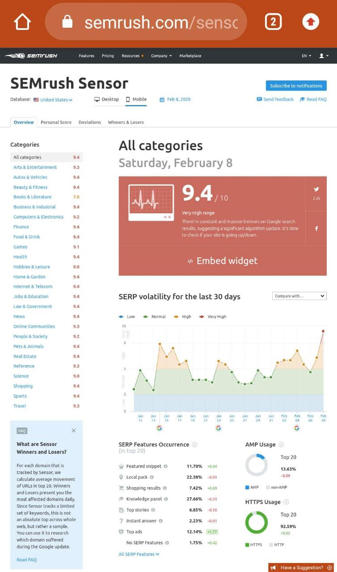Share score via Facebook icon

316,228
